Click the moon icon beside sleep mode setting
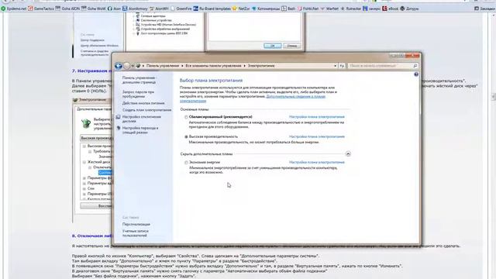This screenshot has height=279, width=496. coord(119,128)
